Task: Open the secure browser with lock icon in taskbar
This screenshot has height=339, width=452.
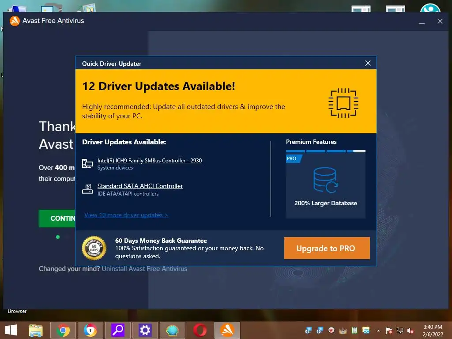Action: [90, 330]
